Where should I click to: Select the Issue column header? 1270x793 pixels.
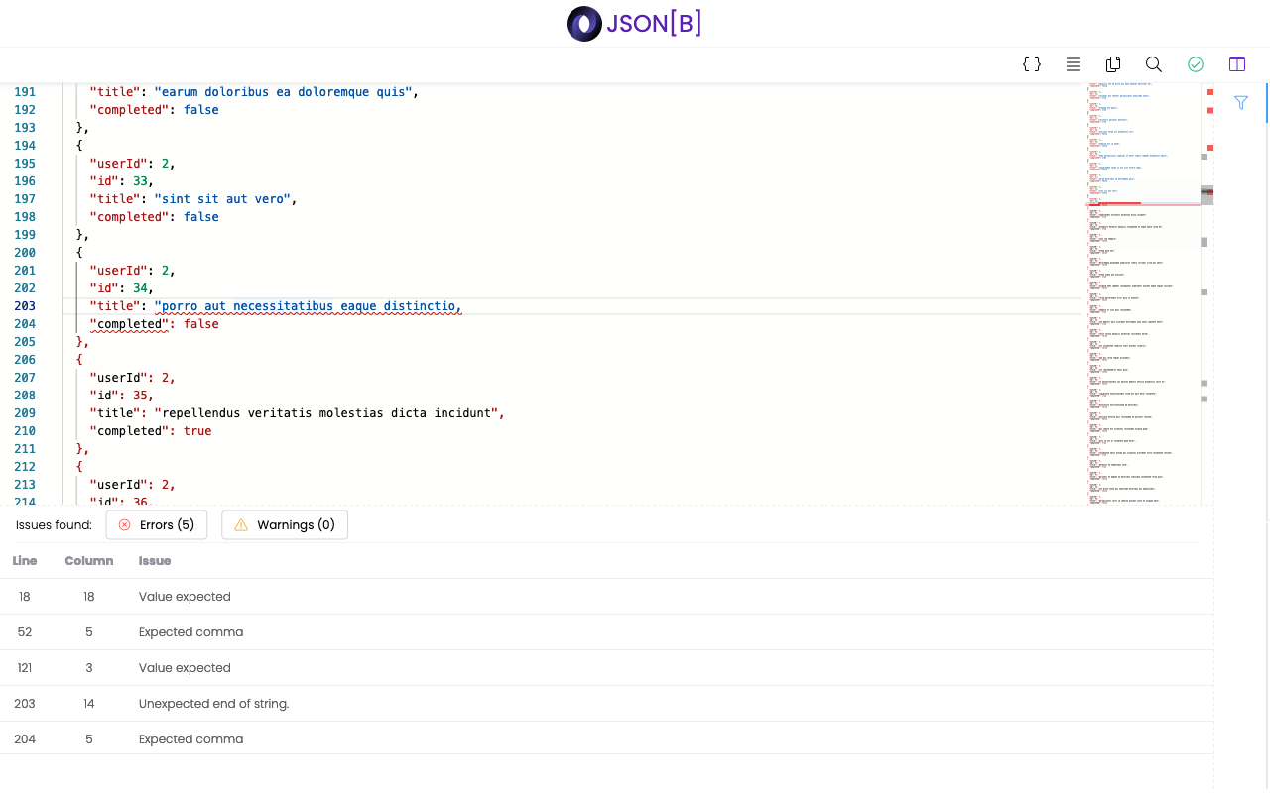tap(155, 560)
